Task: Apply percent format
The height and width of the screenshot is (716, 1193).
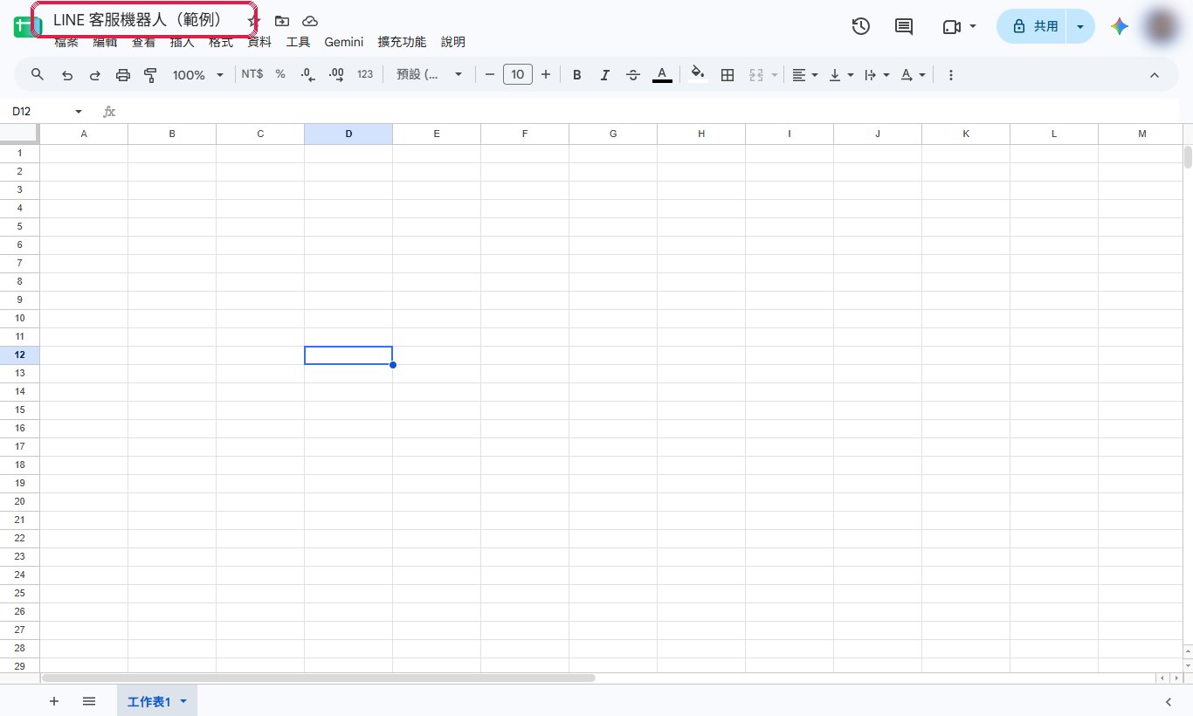Action: click(x=280, y=74)
